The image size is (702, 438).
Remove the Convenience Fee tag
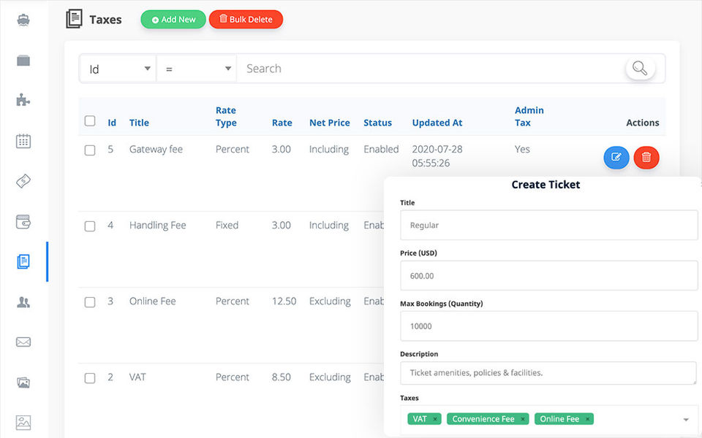coord(522,419)
